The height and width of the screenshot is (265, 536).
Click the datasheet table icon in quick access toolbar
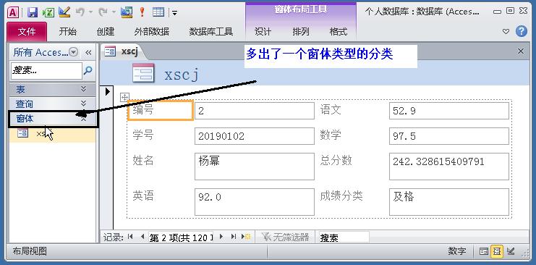(158, 12)
